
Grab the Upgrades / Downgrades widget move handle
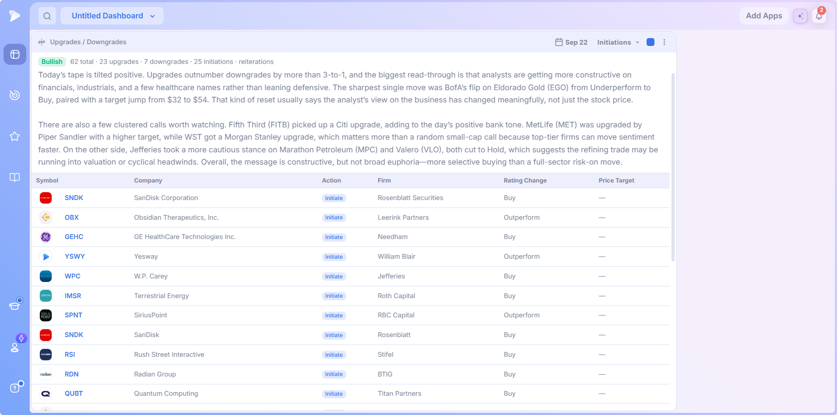point(42,42)
